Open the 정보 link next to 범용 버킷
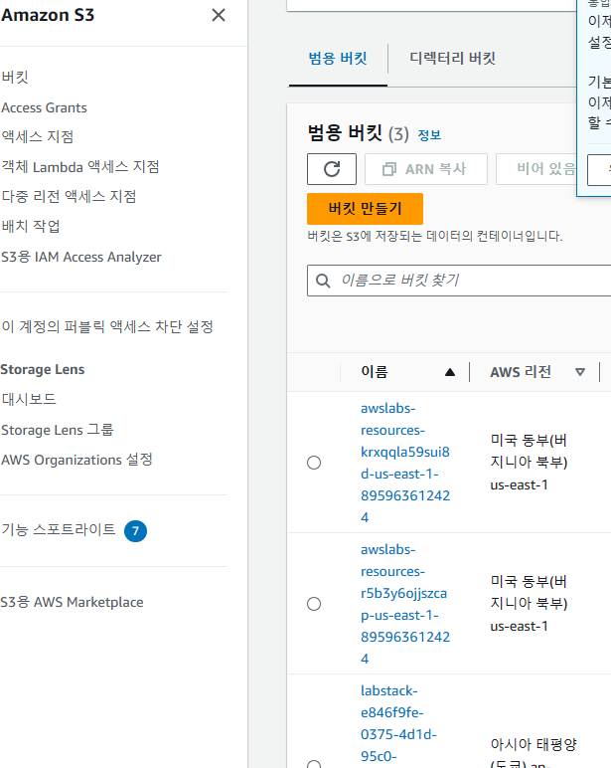611x768 pixels. pyautogui.click(x=429, y=135)
